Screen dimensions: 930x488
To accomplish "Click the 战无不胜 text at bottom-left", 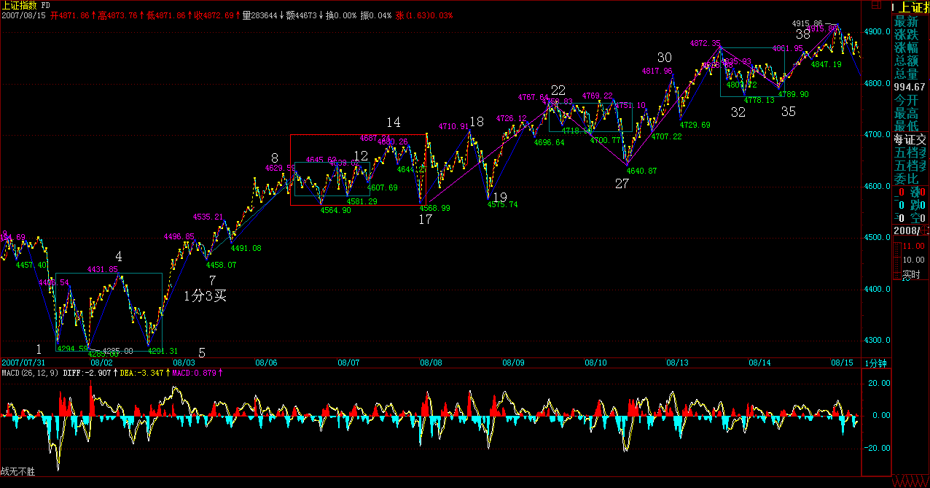I will tap(17, 472).
